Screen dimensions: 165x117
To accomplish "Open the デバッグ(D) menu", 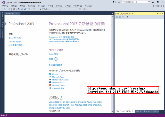I will (31, 6).
